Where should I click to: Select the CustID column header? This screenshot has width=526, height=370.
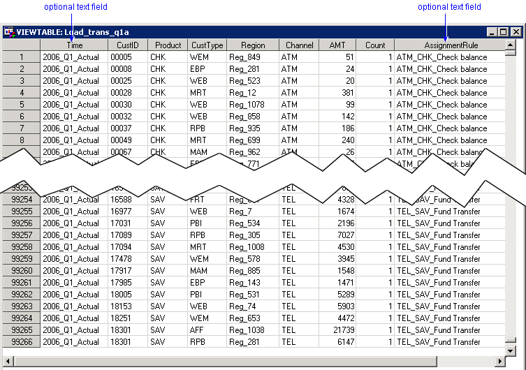point(127,45)
